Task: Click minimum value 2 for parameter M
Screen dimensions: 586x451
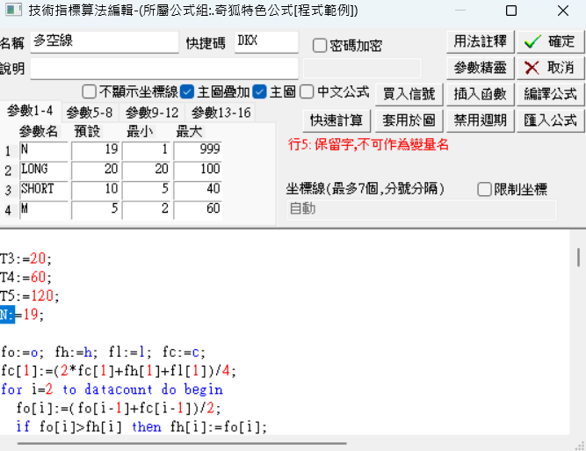Action: point(147,208)
